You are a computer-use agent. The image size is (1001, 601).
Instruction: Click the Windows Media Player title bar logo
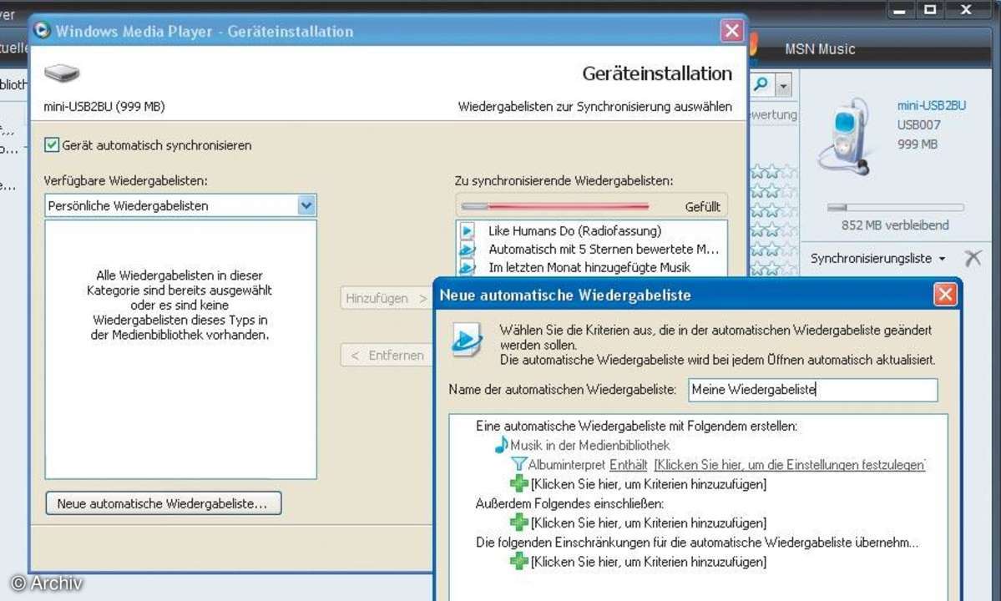click(42, 30)
